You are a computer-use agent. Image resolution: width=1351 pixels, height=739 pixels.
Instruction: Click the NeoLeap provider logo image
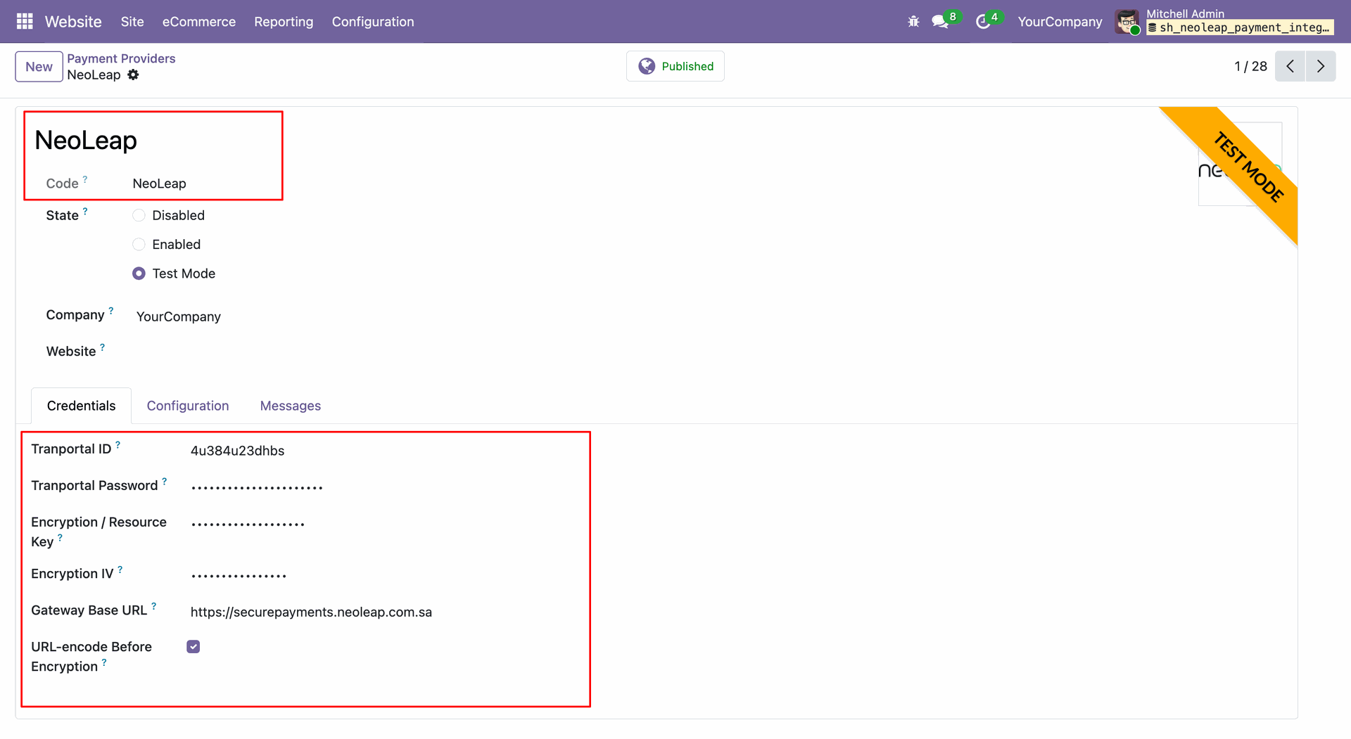pyautogui.click(x=1240, y=165)
